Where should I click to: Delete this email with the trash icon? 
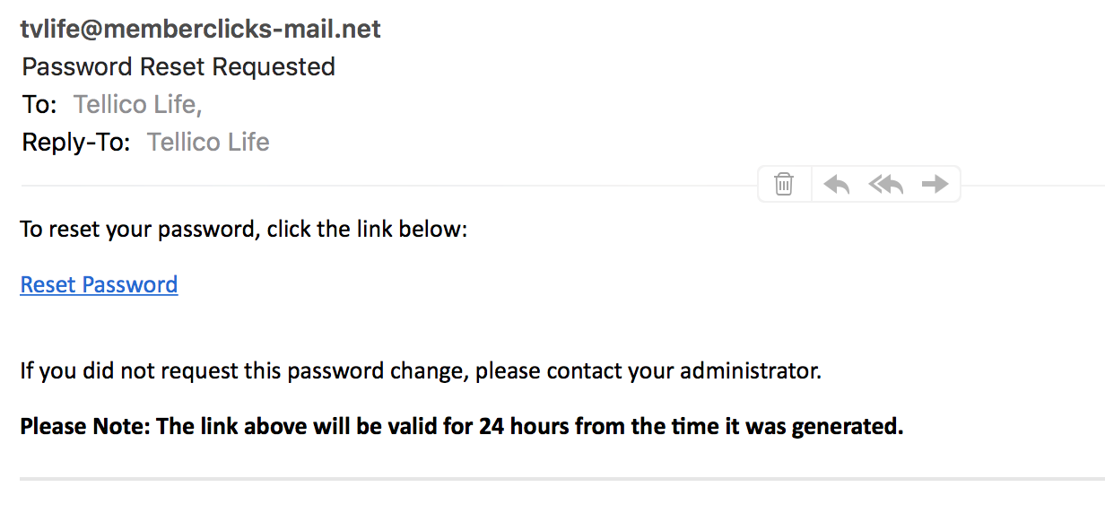point(784,184)
